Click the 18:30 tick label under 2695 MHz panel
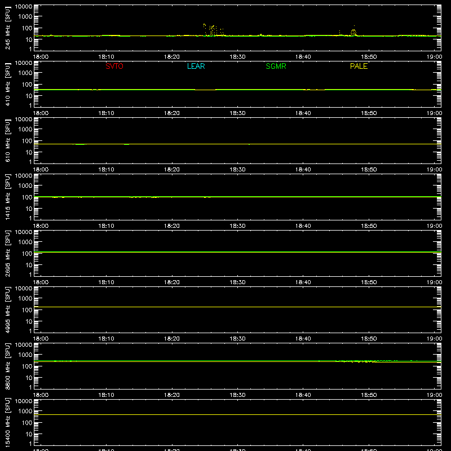This screenshot has width=451, height=451. 237,282
